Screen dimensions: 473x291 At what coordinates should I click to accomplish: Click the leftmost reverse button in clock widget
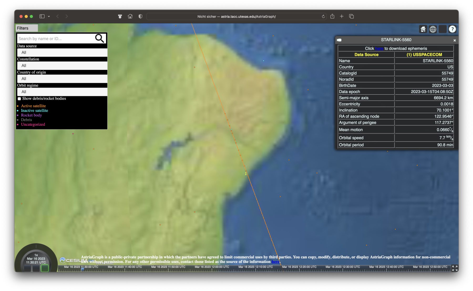point(28,268)
